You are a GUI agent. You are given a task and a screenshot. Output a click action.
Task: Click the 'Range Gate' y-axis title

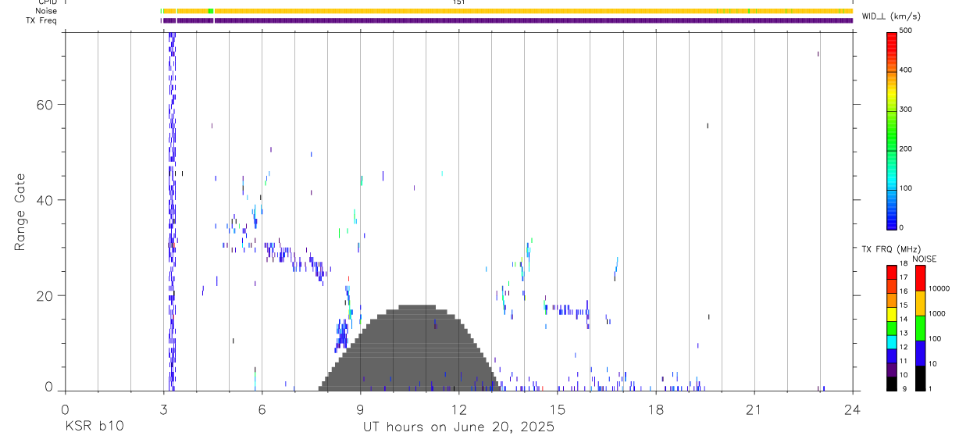(x=20, y=212)
